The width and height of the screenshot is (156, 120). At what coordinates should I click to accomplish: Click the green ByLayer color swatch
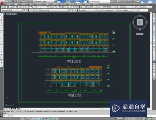click(80, 10)
